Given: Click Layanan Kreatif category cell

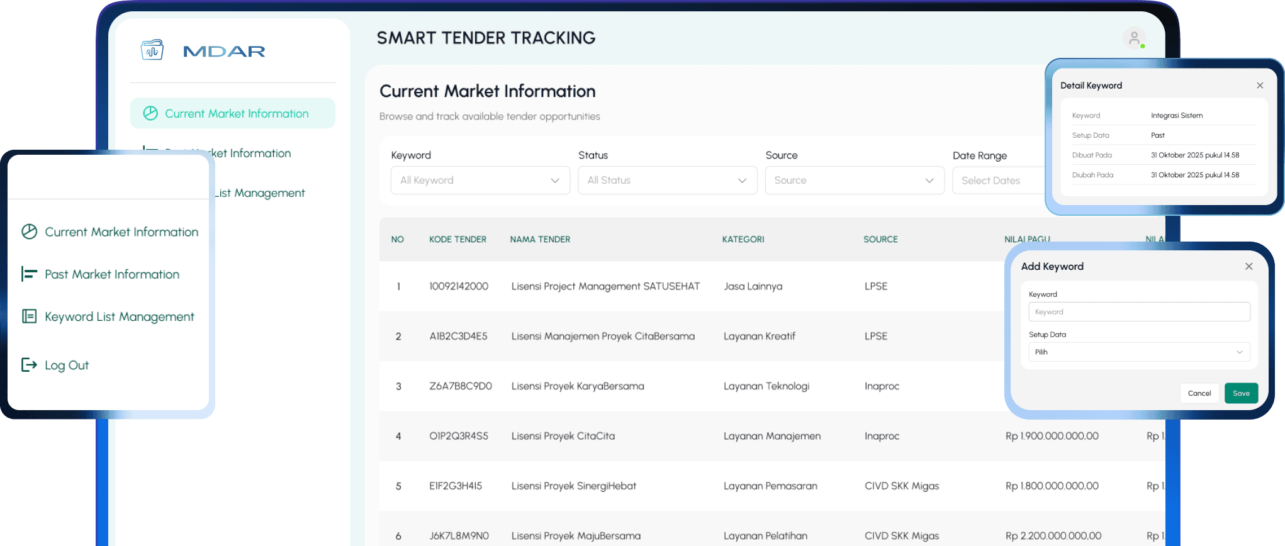Looking at the screenshot, I should click(760, 337).
